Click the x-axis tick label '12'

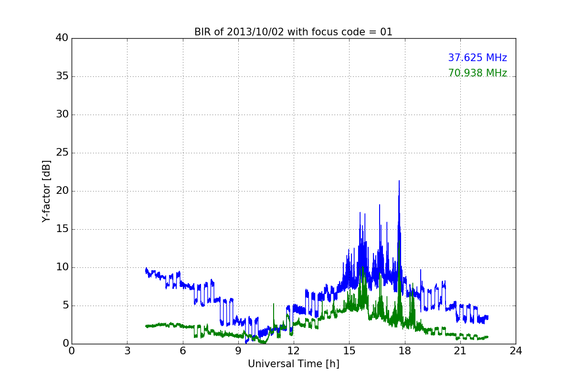pyautogui.click(x=294, y=351)
